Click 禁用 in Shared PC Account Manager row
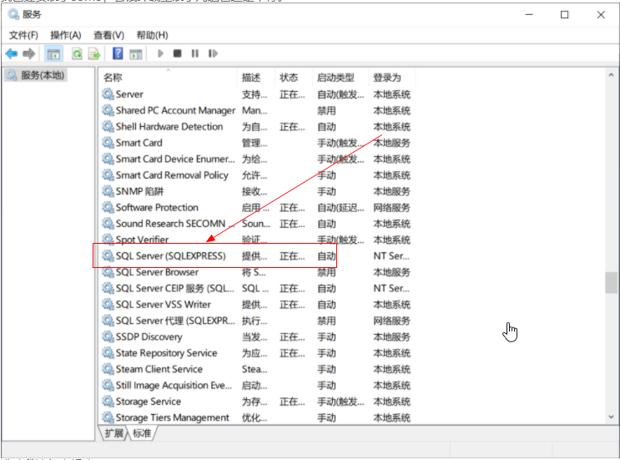 [x=326, y=110]
